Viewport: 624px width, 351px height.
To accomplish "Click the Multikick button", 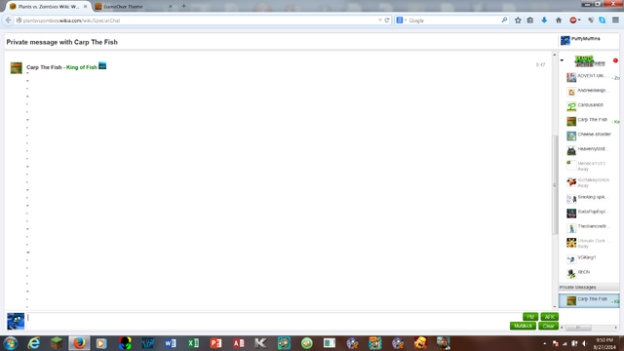I will point(523,326).
